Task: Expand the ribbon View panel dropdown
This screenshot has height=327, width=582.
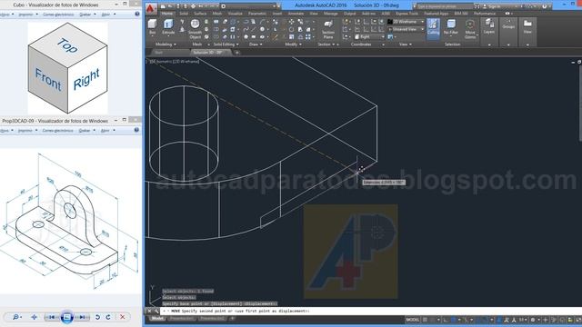Action: (x=406, y=45)
